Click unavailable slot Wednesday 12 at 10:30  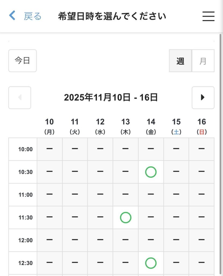tap(100, 172)
